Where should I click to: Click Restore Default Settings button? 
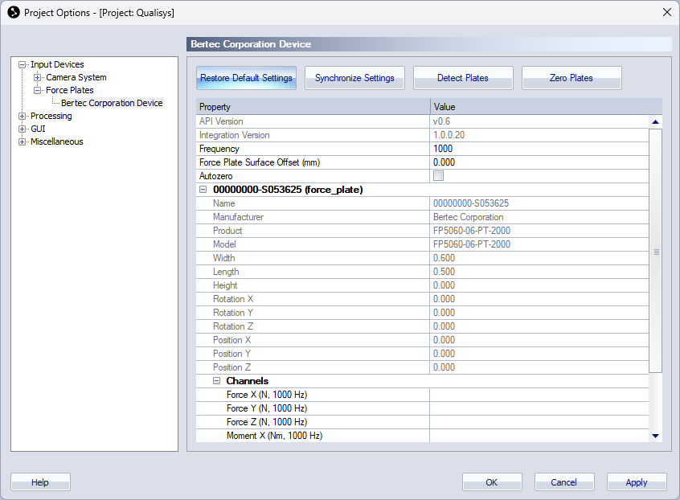point(246,78)
